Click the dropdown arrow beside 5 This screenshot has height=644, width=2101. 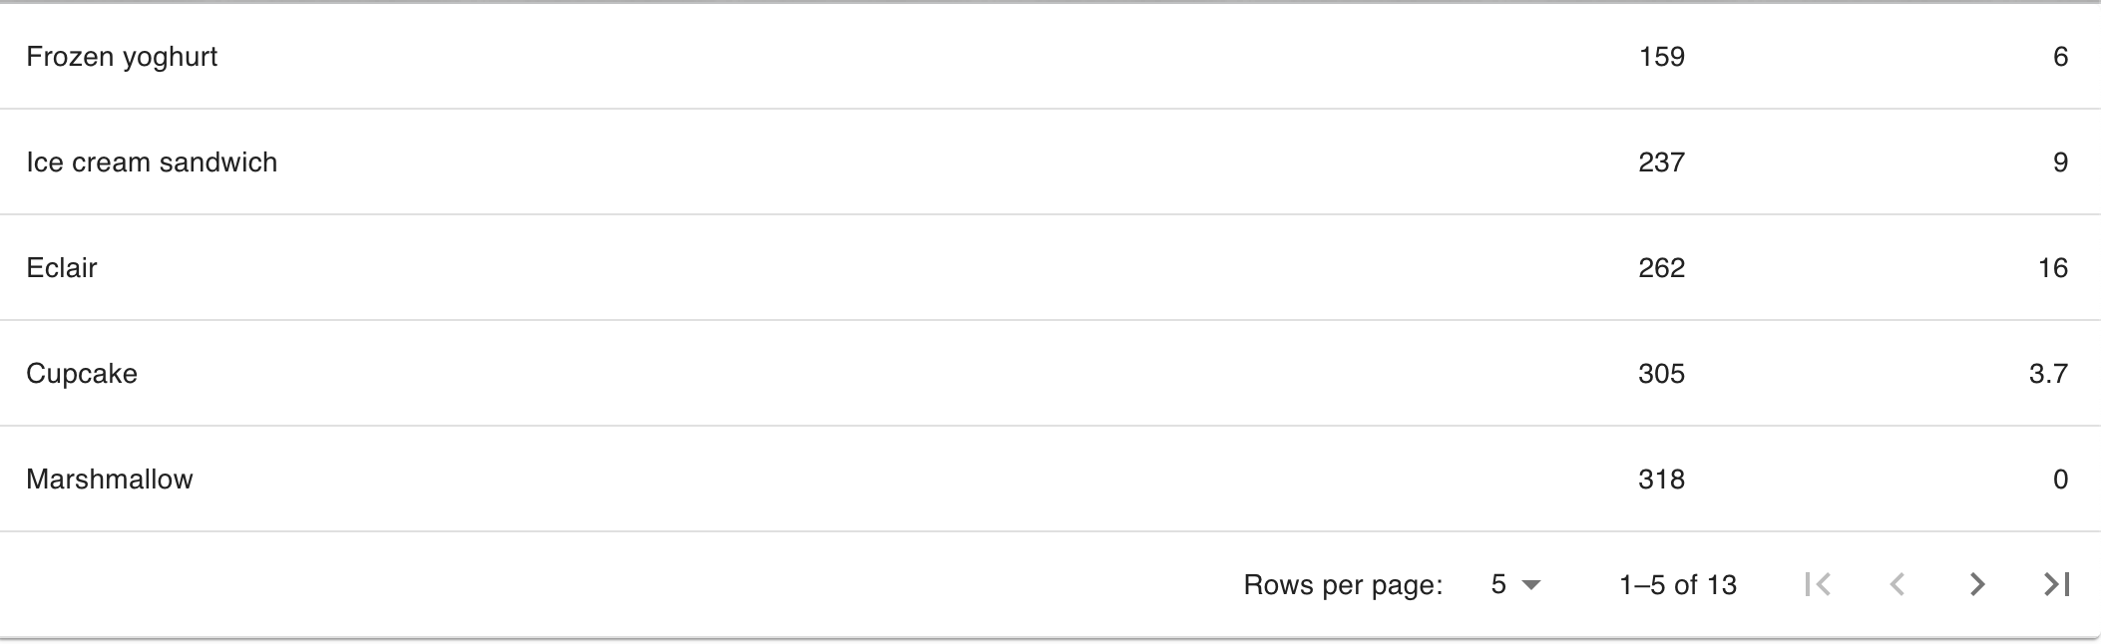tap(1531, 585)
